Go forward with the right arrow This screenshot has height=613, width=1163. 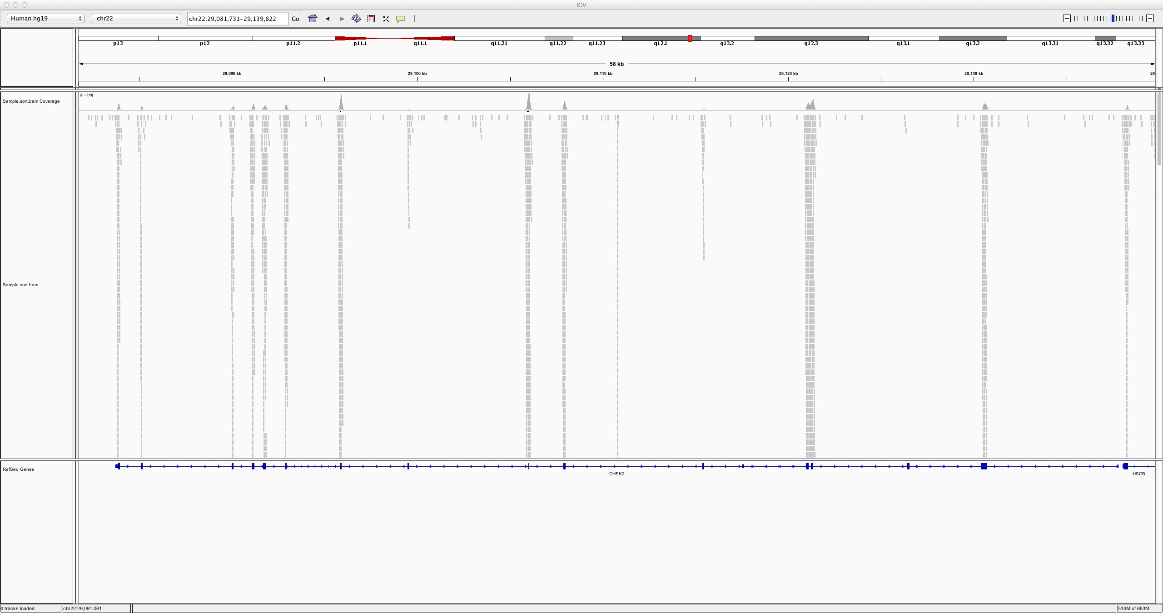342,19
